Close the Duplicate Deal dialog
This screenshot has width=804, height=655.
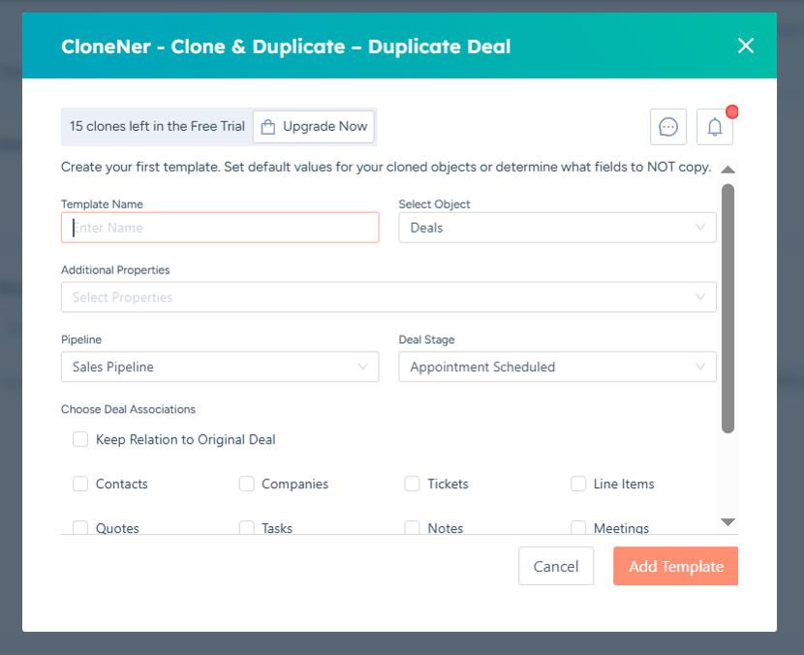pos(746,46)
